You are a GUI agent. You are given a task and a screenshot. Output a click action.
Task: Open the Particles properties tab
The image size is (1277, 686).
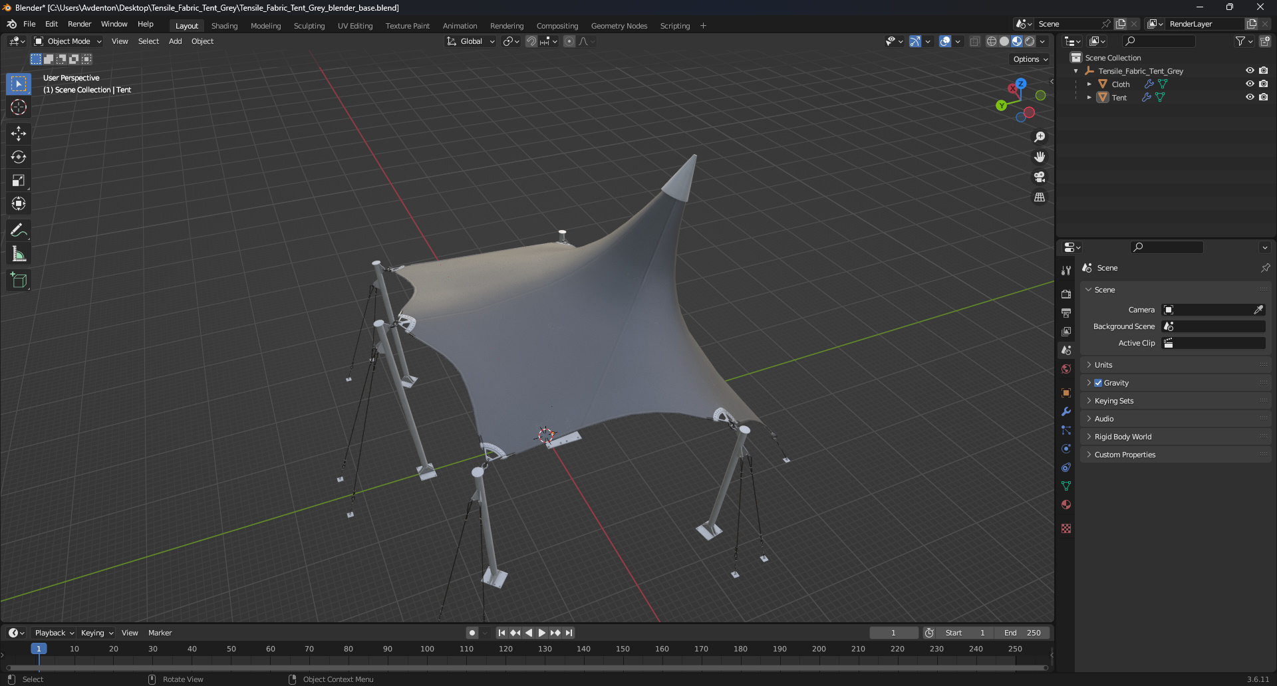[x=1066, y=430]
